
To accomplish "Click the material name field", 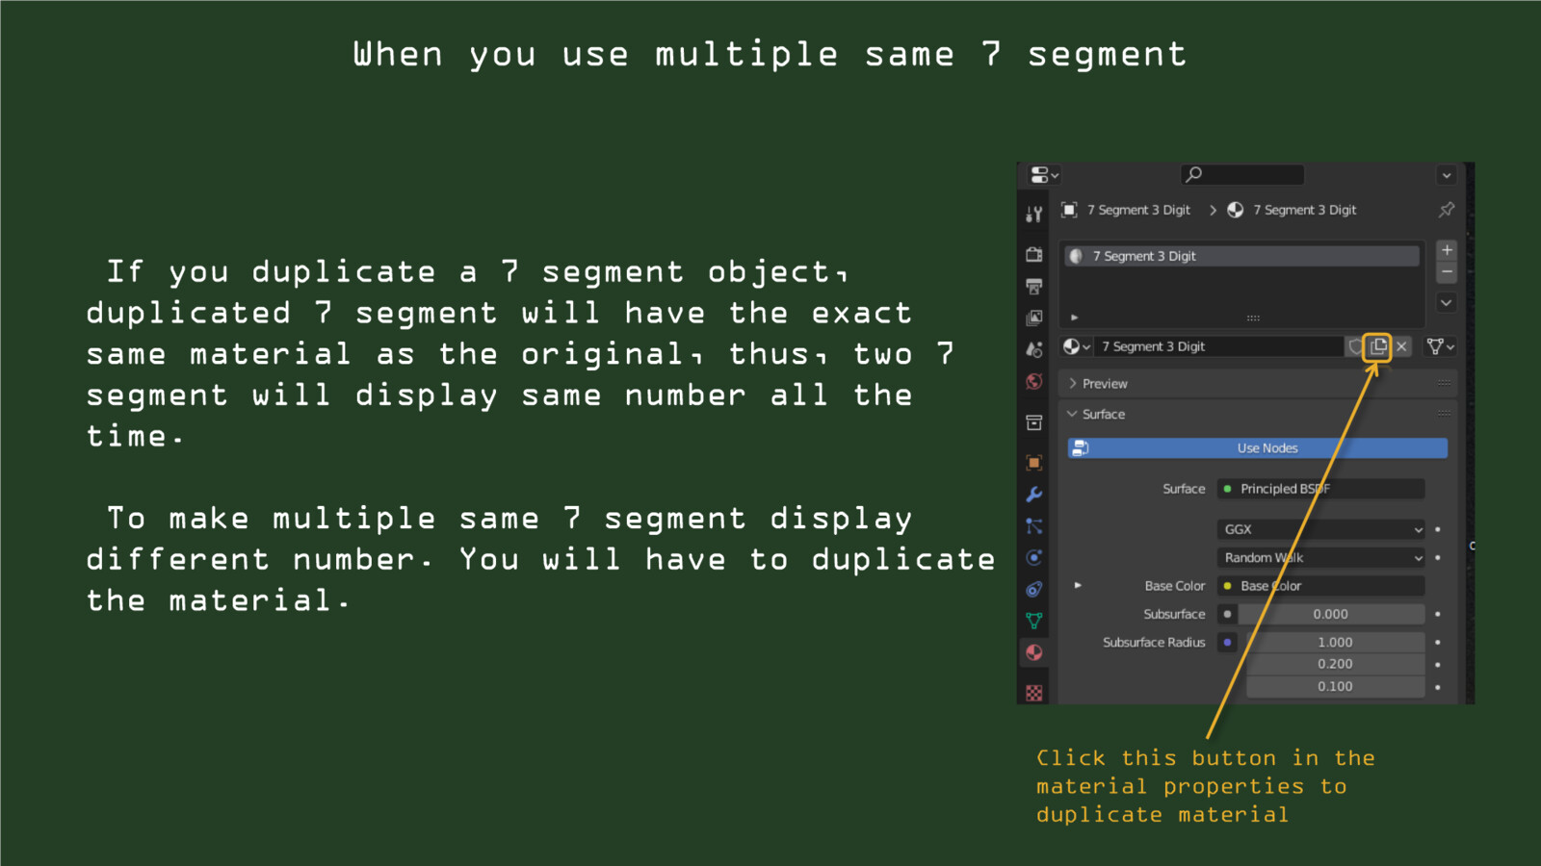I will (1218, 346).
